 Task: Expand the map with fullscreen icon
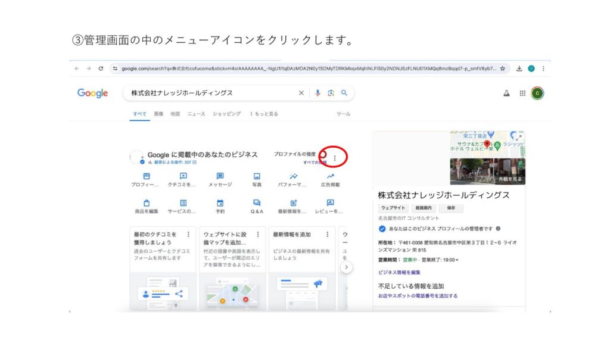[519, 138]
